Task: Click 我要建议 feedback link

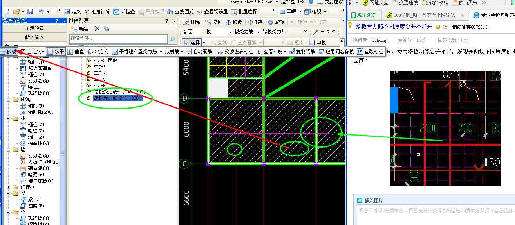Action: click(331, 2)
